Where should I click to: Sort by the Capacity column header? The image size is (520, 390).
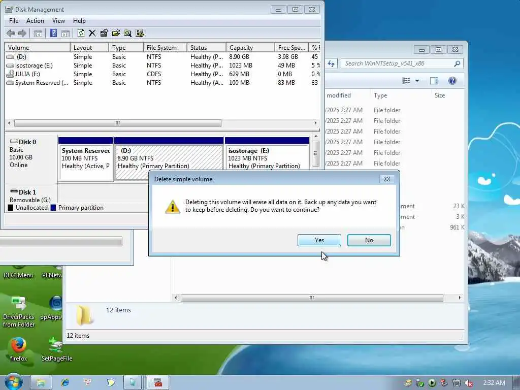pyautogui.click(x=250, y=47)
